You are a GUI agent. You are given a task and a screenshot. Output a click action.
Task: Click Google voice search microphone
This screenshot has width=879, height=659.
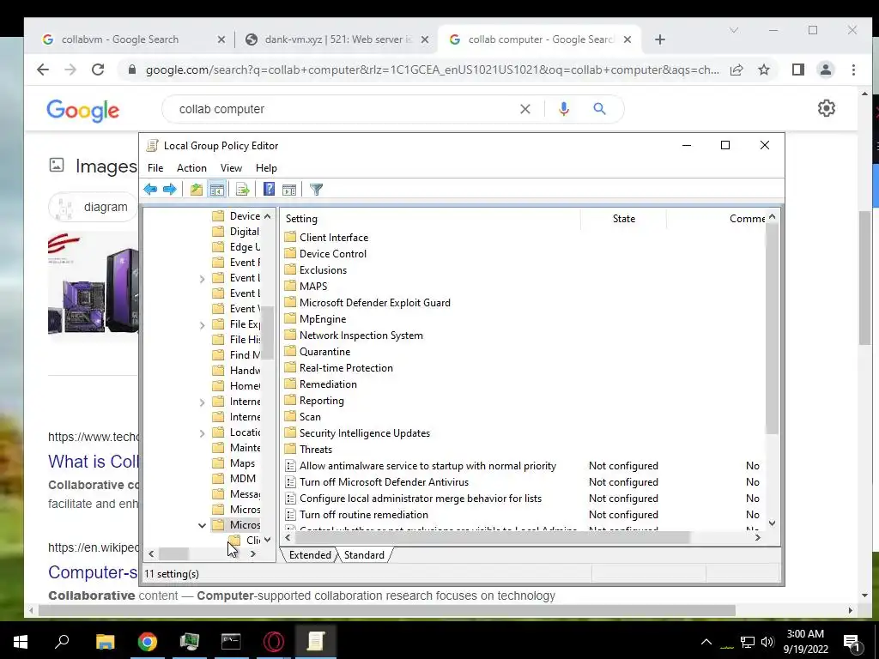564,109
